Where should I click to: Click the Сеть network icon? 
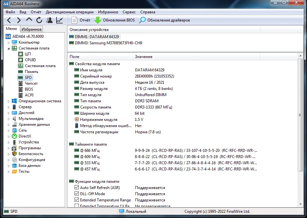[14, 130]
